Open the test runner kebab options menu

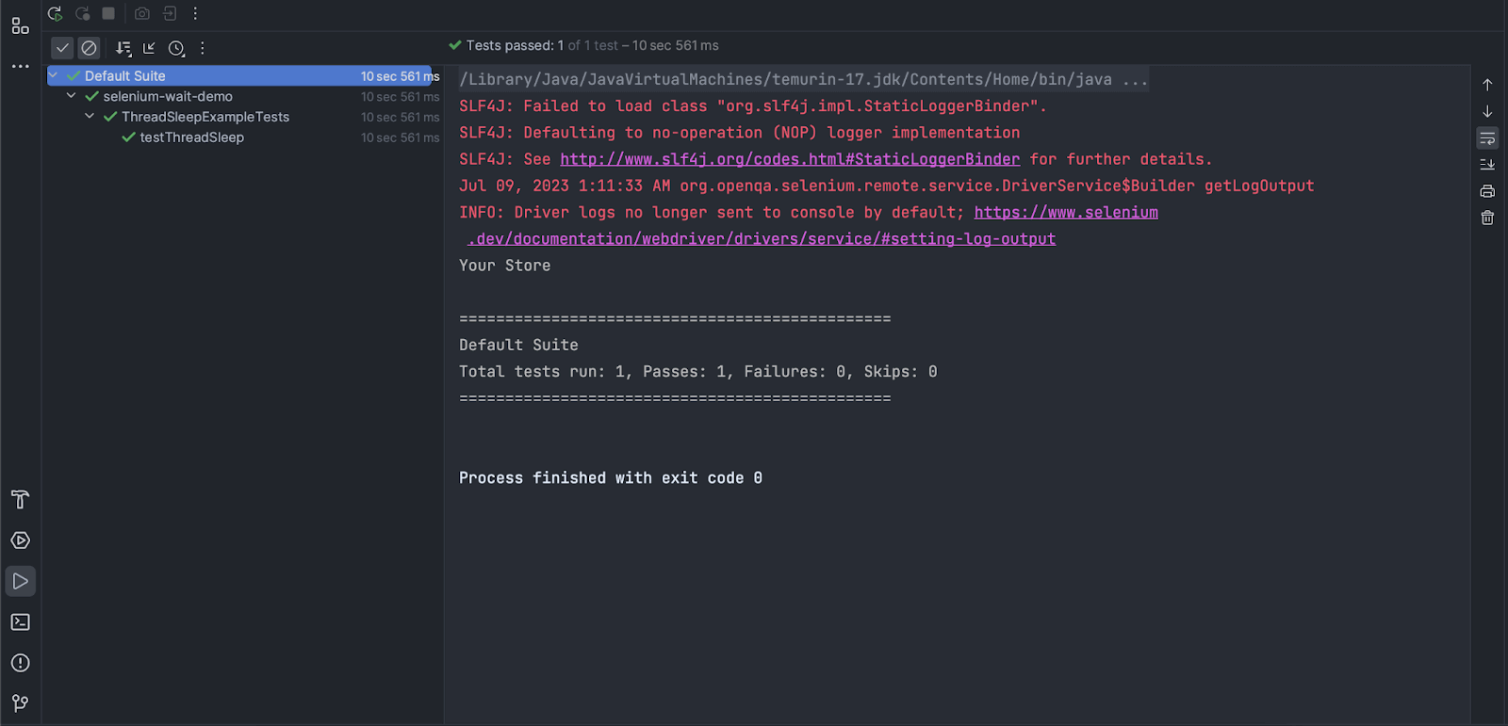point(202,47)
